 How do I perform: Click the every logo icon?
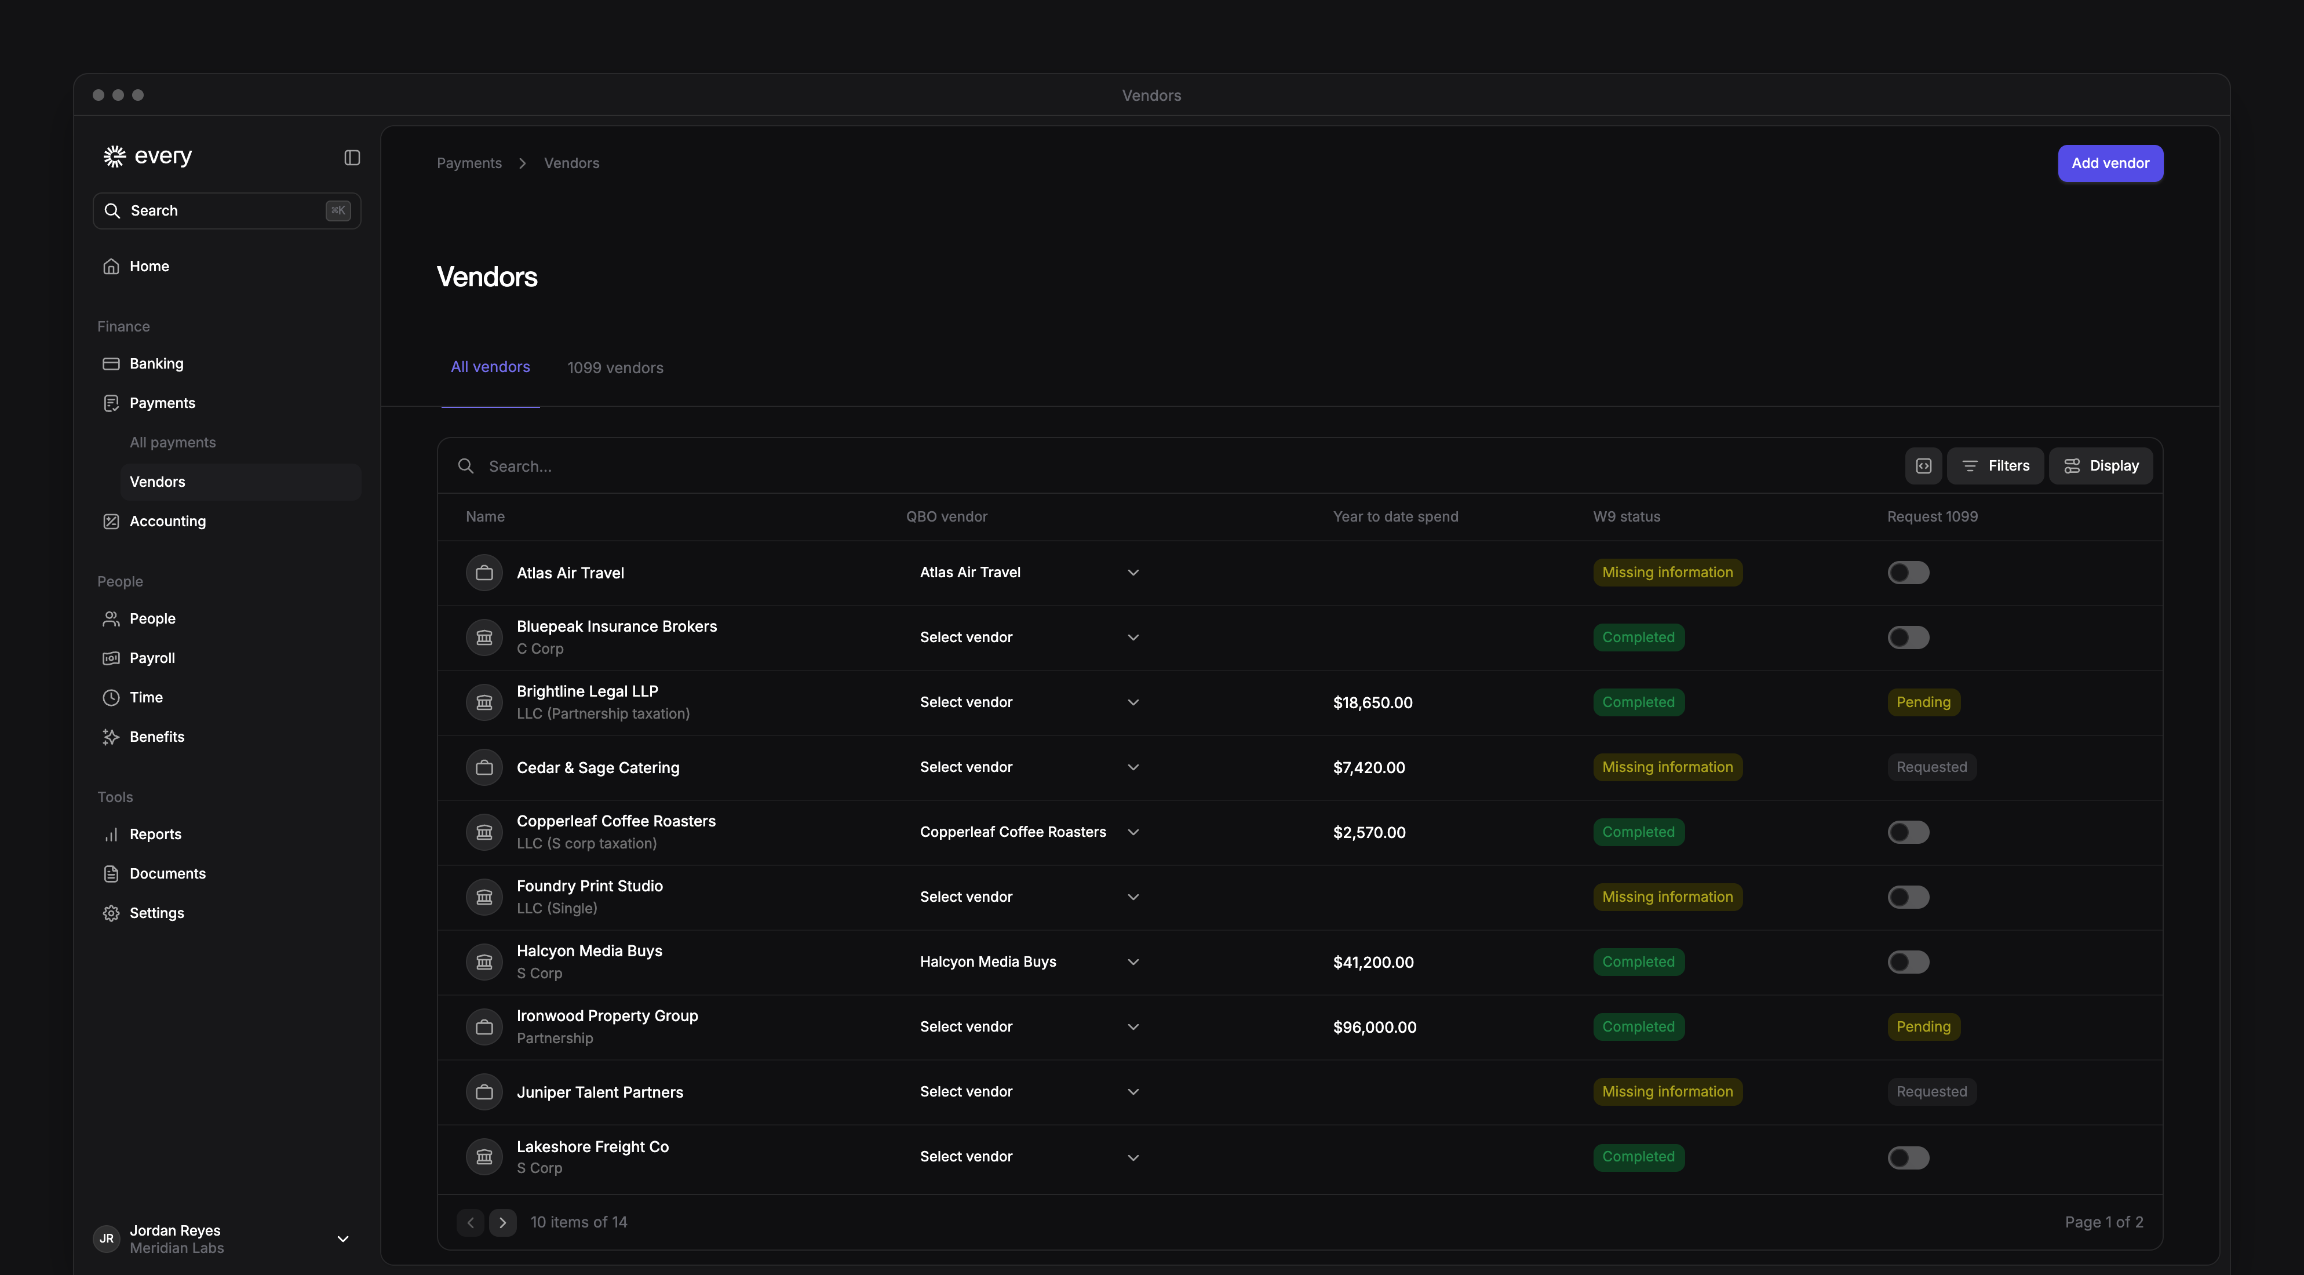click(115, 156)
